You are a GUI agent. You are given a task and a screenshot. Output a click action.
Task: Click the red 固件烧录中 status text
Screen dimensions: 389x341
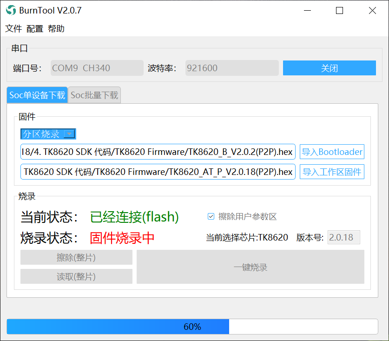122,238
